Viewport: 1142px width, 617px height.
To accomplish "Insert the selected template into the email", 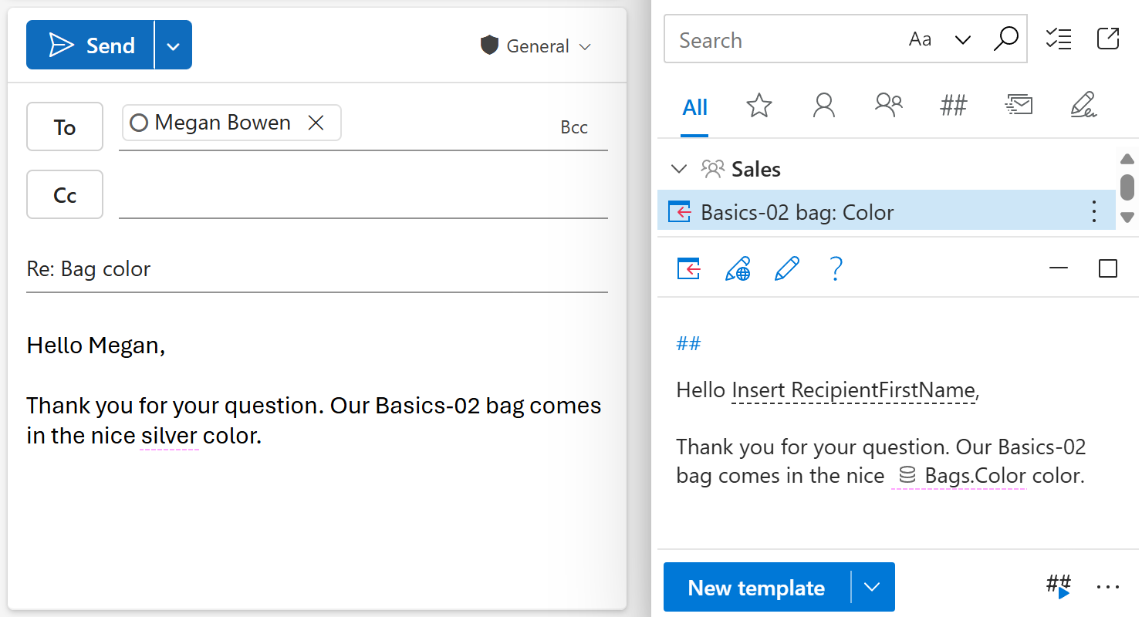I will pyautogui.click(x=688, y=268).
